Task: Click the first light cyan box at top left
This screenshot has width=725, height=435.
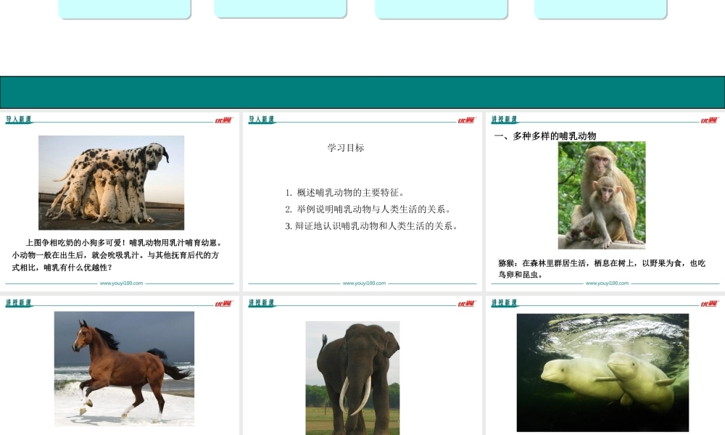Action: (x=125, y=9)
